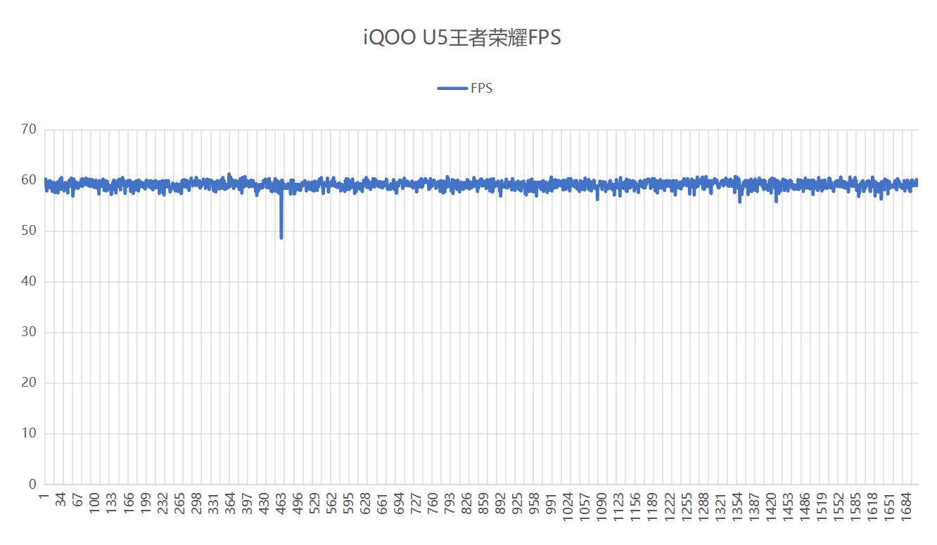This screenshot has width=937, height=545.
Task: Click x-axis label 727
Action: tap(417, 504)
